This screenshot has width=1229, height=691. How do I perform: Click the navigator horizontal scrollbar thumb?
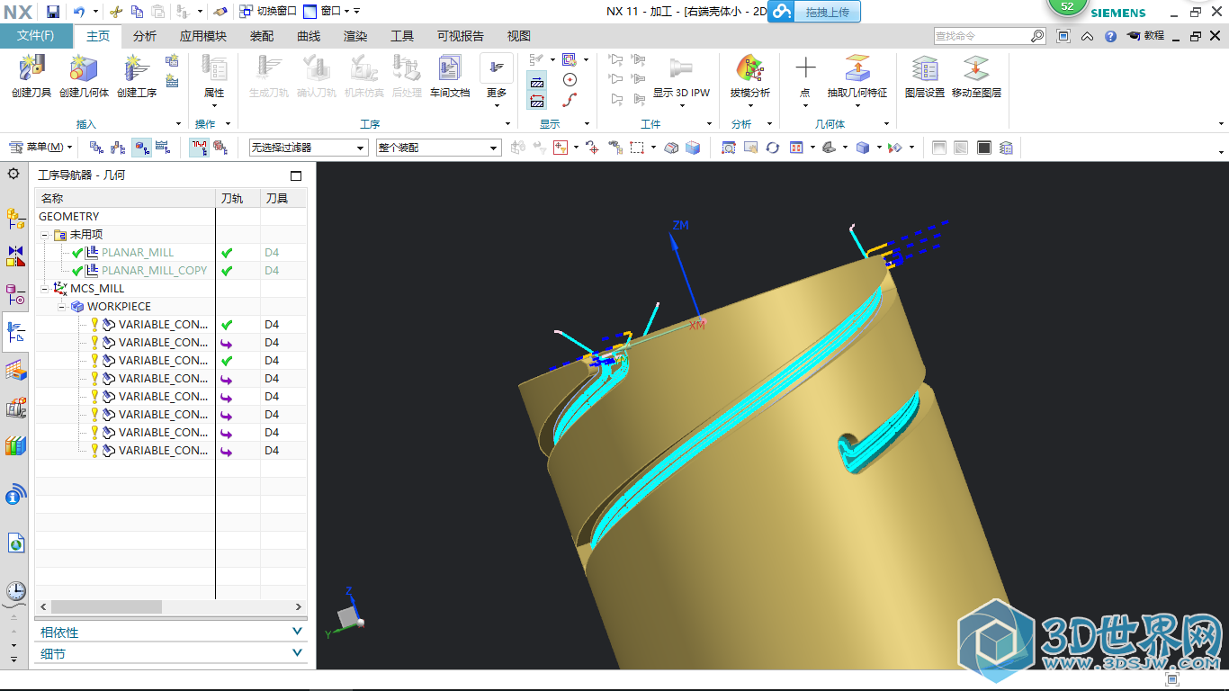pyautogui.click(x=106, y=607)
